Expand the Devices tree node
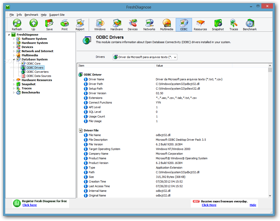 point(14,47)
